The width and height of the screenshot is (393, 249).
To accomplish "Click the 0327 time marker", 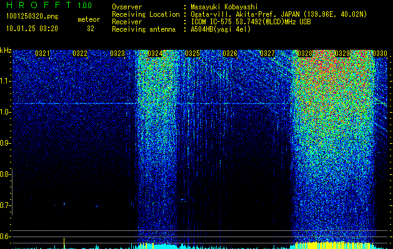I will pyautogui.click(x=267, y=53).
